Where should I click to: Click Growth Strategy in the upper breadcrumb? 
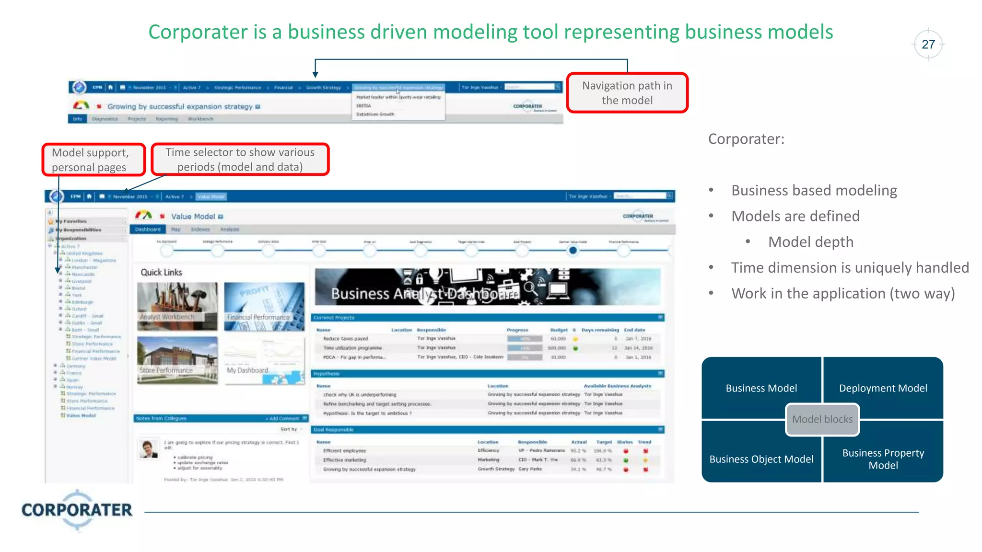[324, 88]
